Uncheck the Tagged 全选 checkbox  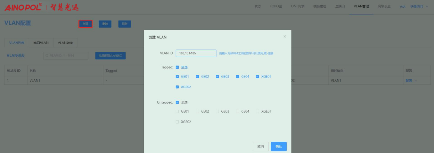(x=177, y=67)
